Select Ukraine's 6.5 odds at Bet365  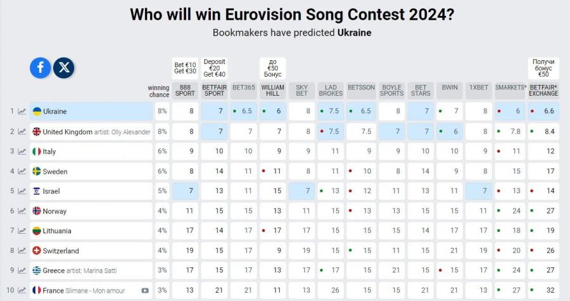[244, 112]
